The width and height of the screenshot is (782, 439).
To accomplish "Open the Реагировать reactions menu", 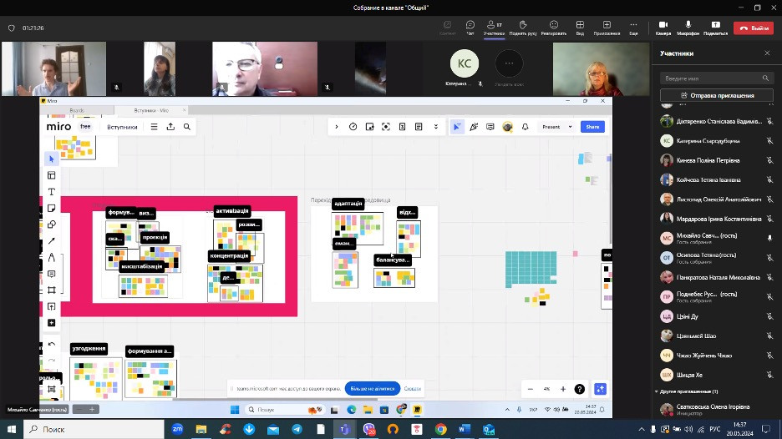I will [553, 27].
